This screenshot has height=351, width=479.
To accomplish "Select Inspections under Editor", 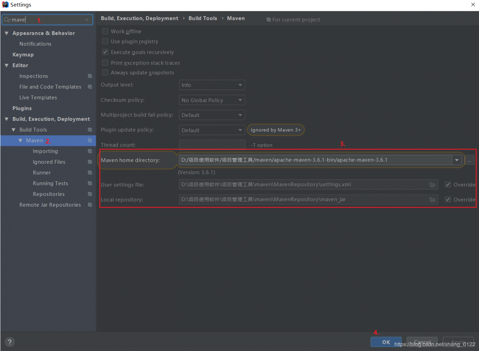I will click(x=34, y=76).
